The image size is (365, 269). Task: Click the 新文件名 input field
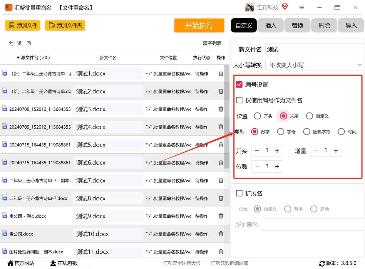coord(314,49)
